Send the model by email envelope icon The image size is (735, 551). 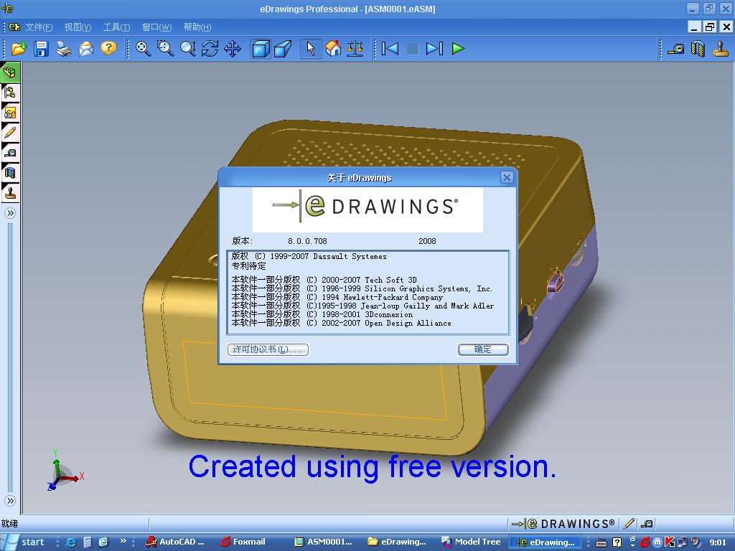coord(86,49)
